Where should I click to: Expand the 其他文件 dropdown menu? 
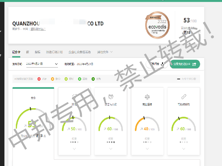pyautogui.click(x=105, y=52)
